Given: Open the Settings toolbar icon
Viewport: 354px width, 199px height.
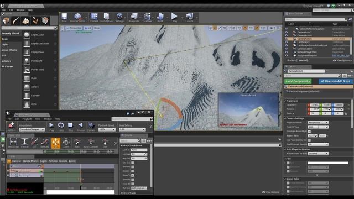Looking at the screenshot, I should point(119,18).
